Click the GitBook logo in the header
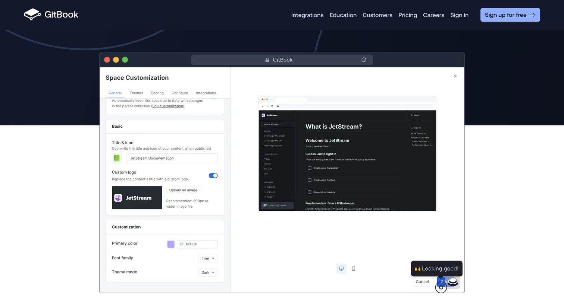 (x=51, y=15)
